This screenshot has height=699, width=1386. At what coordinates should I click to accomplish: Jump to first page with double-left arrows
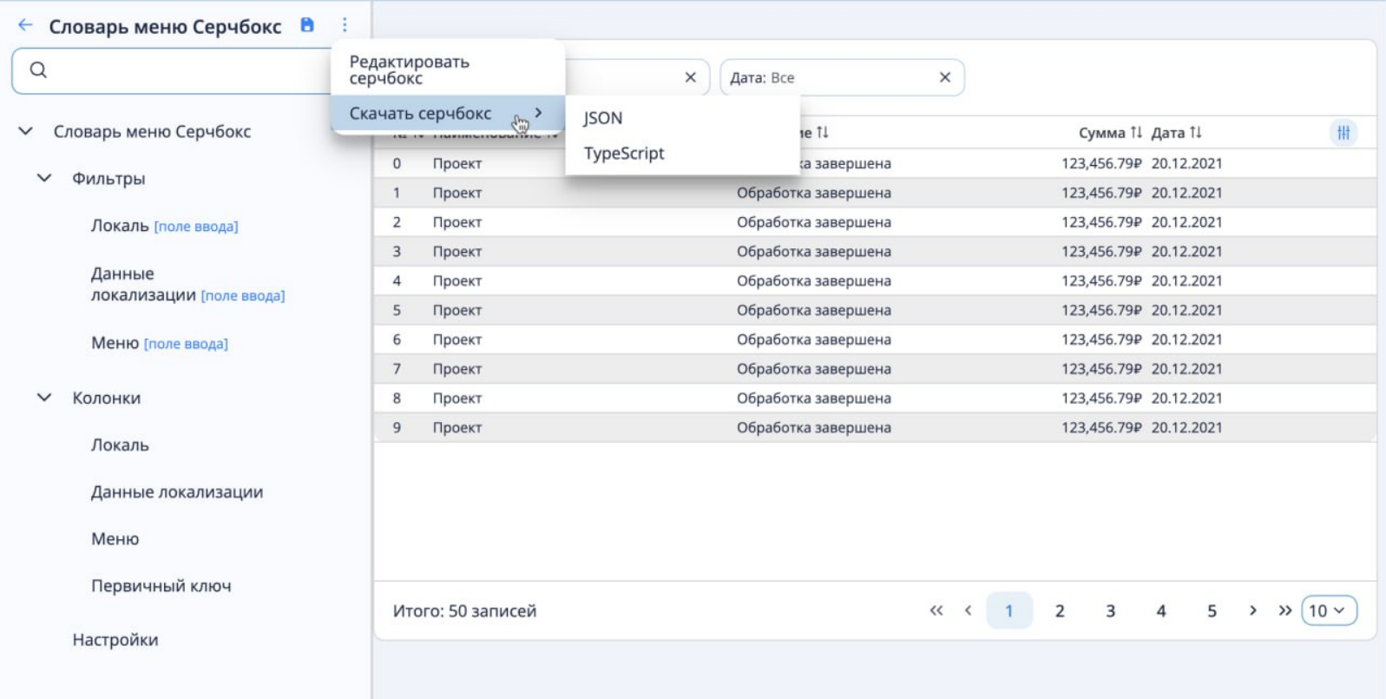(x=936, y=610)
